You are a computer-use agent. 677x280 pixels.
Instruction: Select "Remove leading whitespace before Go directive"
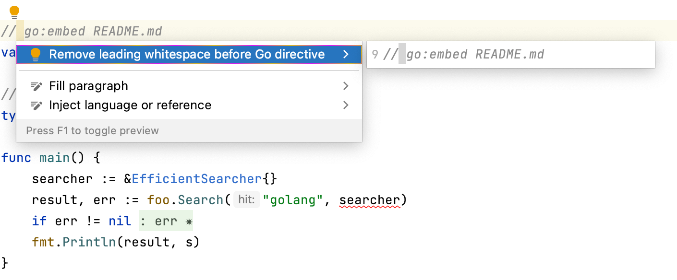tap(187, 55)
